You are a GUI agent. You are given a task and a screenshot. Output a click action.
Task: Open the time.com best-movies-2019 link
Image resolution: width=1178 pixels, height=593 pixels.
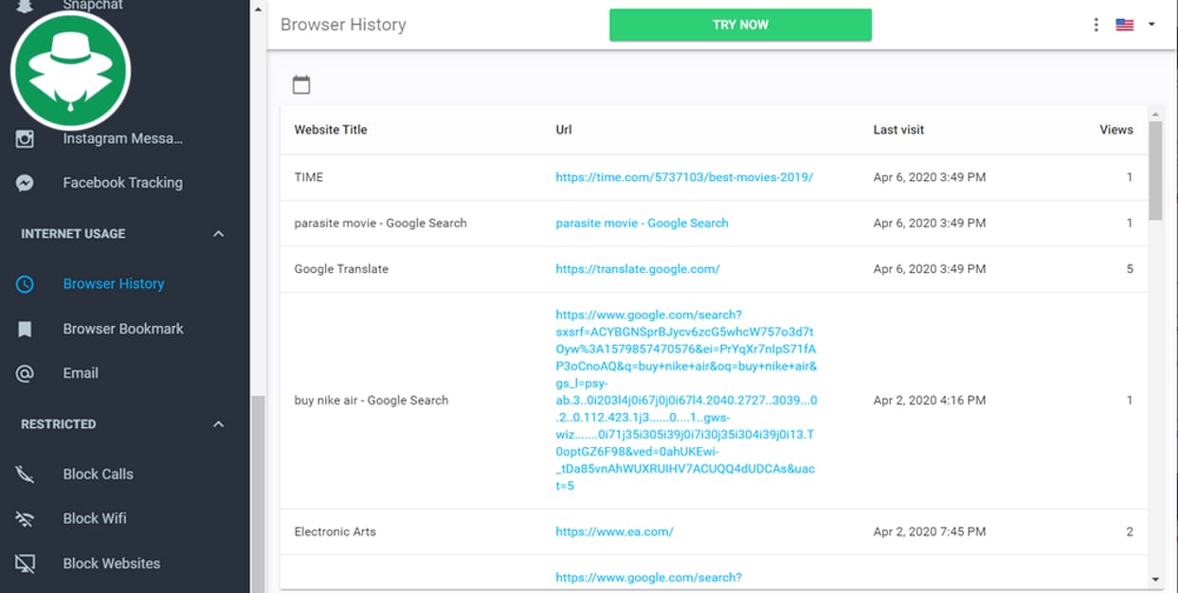coord(683,177)
